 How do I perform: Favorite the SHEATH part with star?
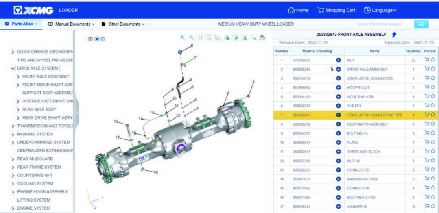pyautogui.click(x=433, y=106)
